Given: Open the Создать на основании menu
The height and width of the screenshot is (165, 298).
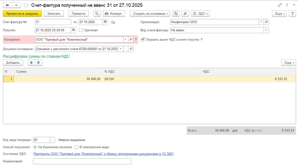Looking at the screenshot, I should point(150,13).
